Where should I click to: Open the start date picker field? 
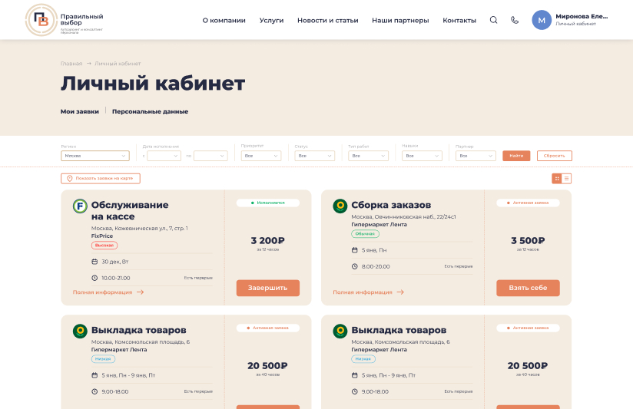tap(164, 156)
